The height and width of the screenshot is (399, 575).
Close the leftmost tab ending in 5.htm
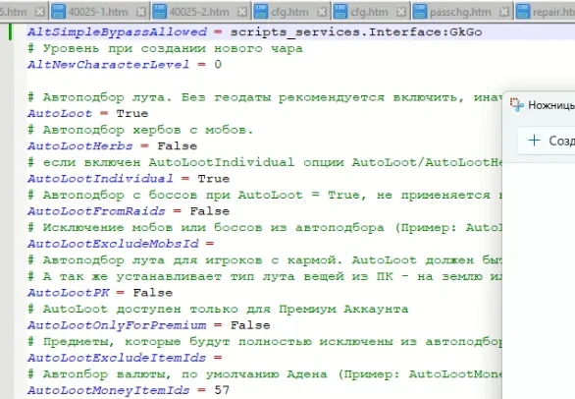point(39,12)
